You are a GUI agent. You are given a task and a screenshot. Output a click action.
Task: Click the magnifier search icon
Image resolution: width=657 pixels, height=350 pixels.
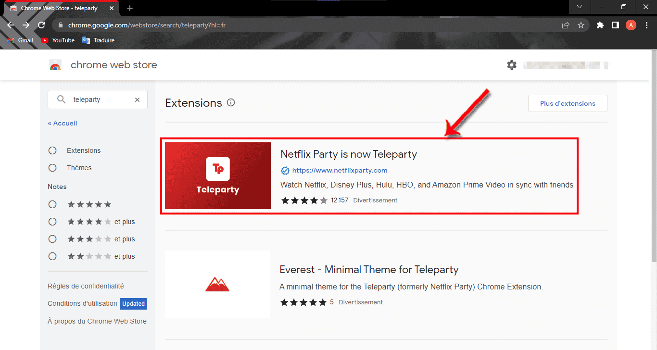[x=61, y=100]
